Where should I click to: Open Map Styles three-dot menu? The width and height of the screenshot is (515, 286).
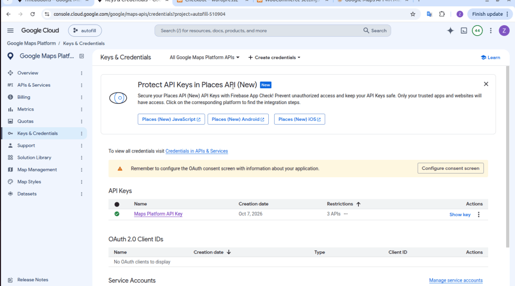coord(82,182)
